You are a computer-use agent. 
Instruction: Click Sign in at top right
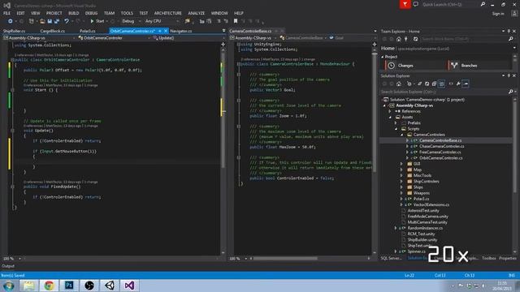click(498, 14)
